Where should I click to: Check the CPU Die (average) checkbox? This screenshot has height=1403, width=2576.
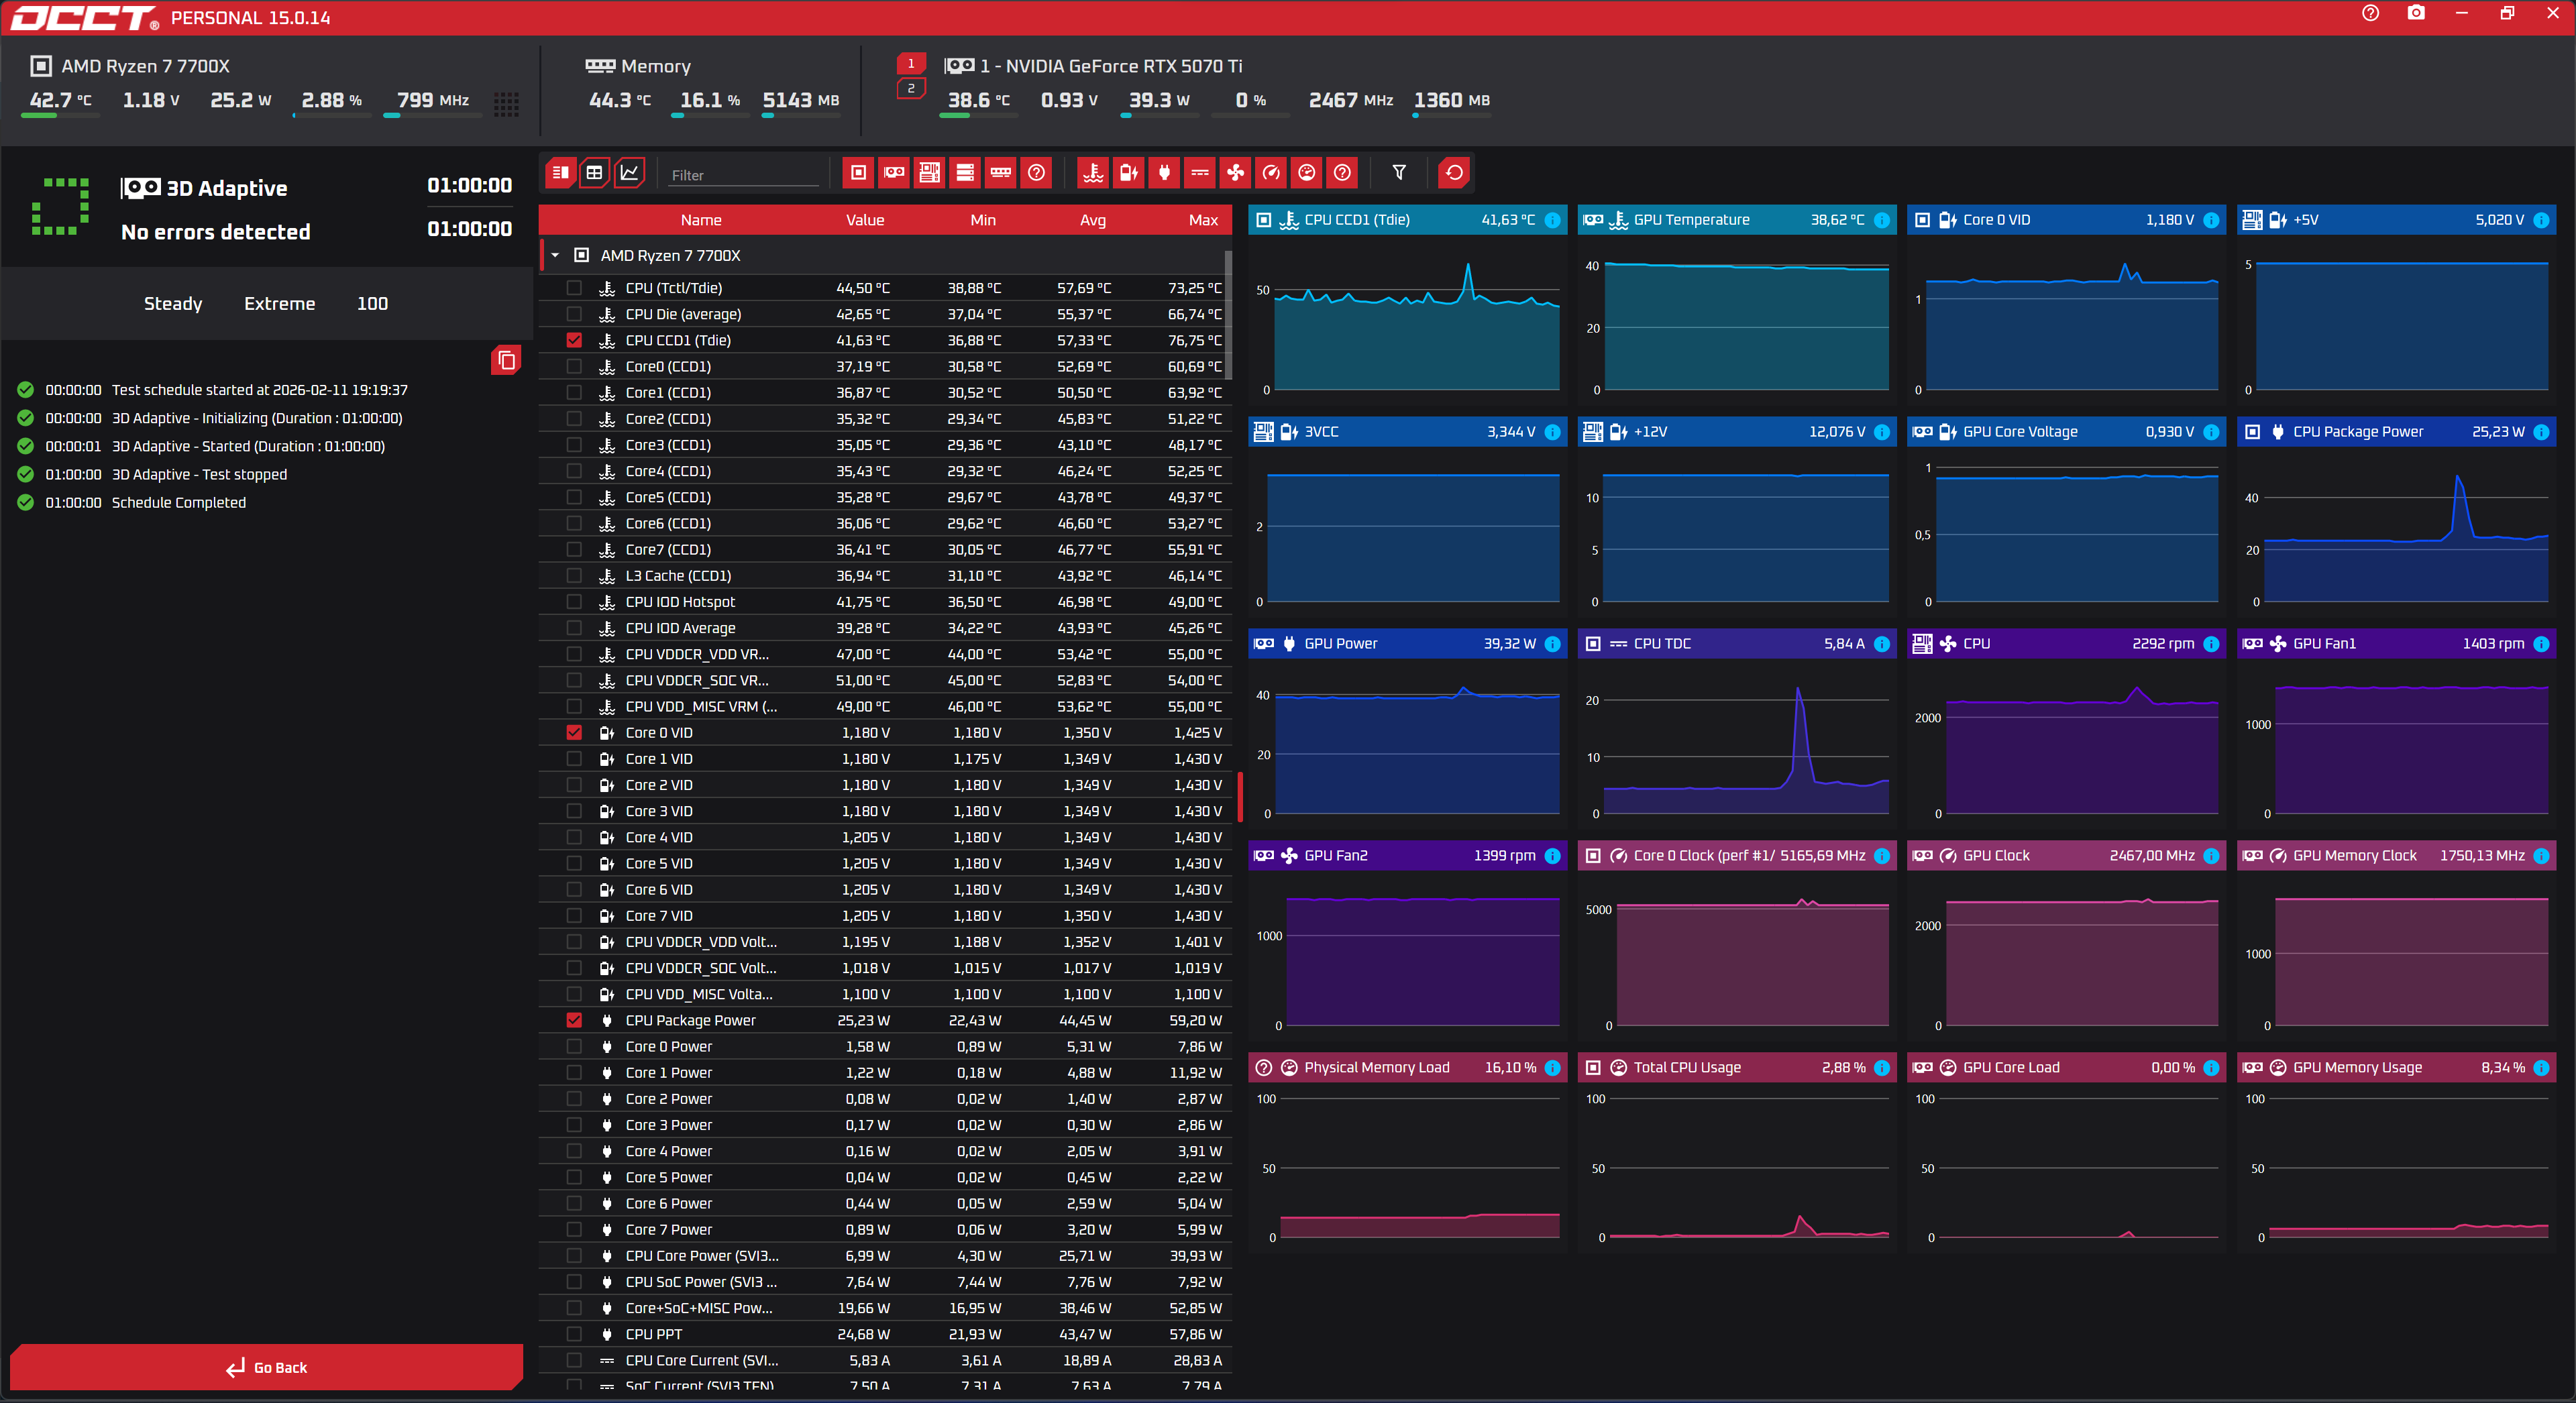pos(574,314)
